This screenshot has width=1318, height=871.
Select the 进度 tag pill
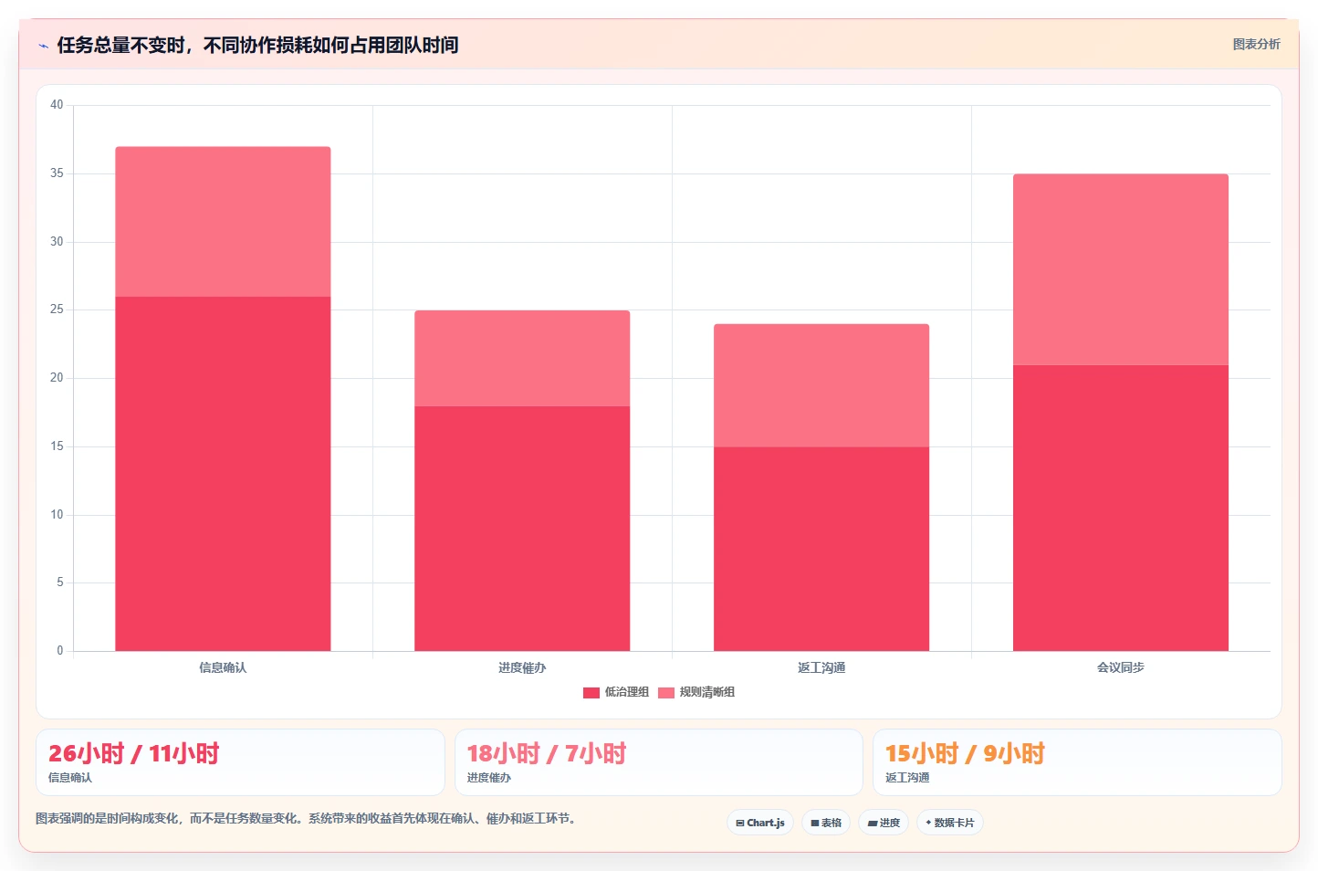pos(884,823)
